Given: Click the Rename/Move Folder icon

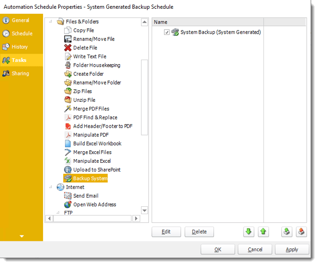Looking at the screenshot, I should 68,83.
